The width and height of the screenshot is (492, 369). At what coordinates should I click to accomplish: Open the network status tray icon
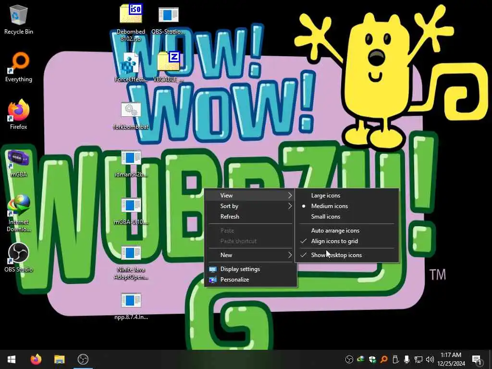[418, 359]
